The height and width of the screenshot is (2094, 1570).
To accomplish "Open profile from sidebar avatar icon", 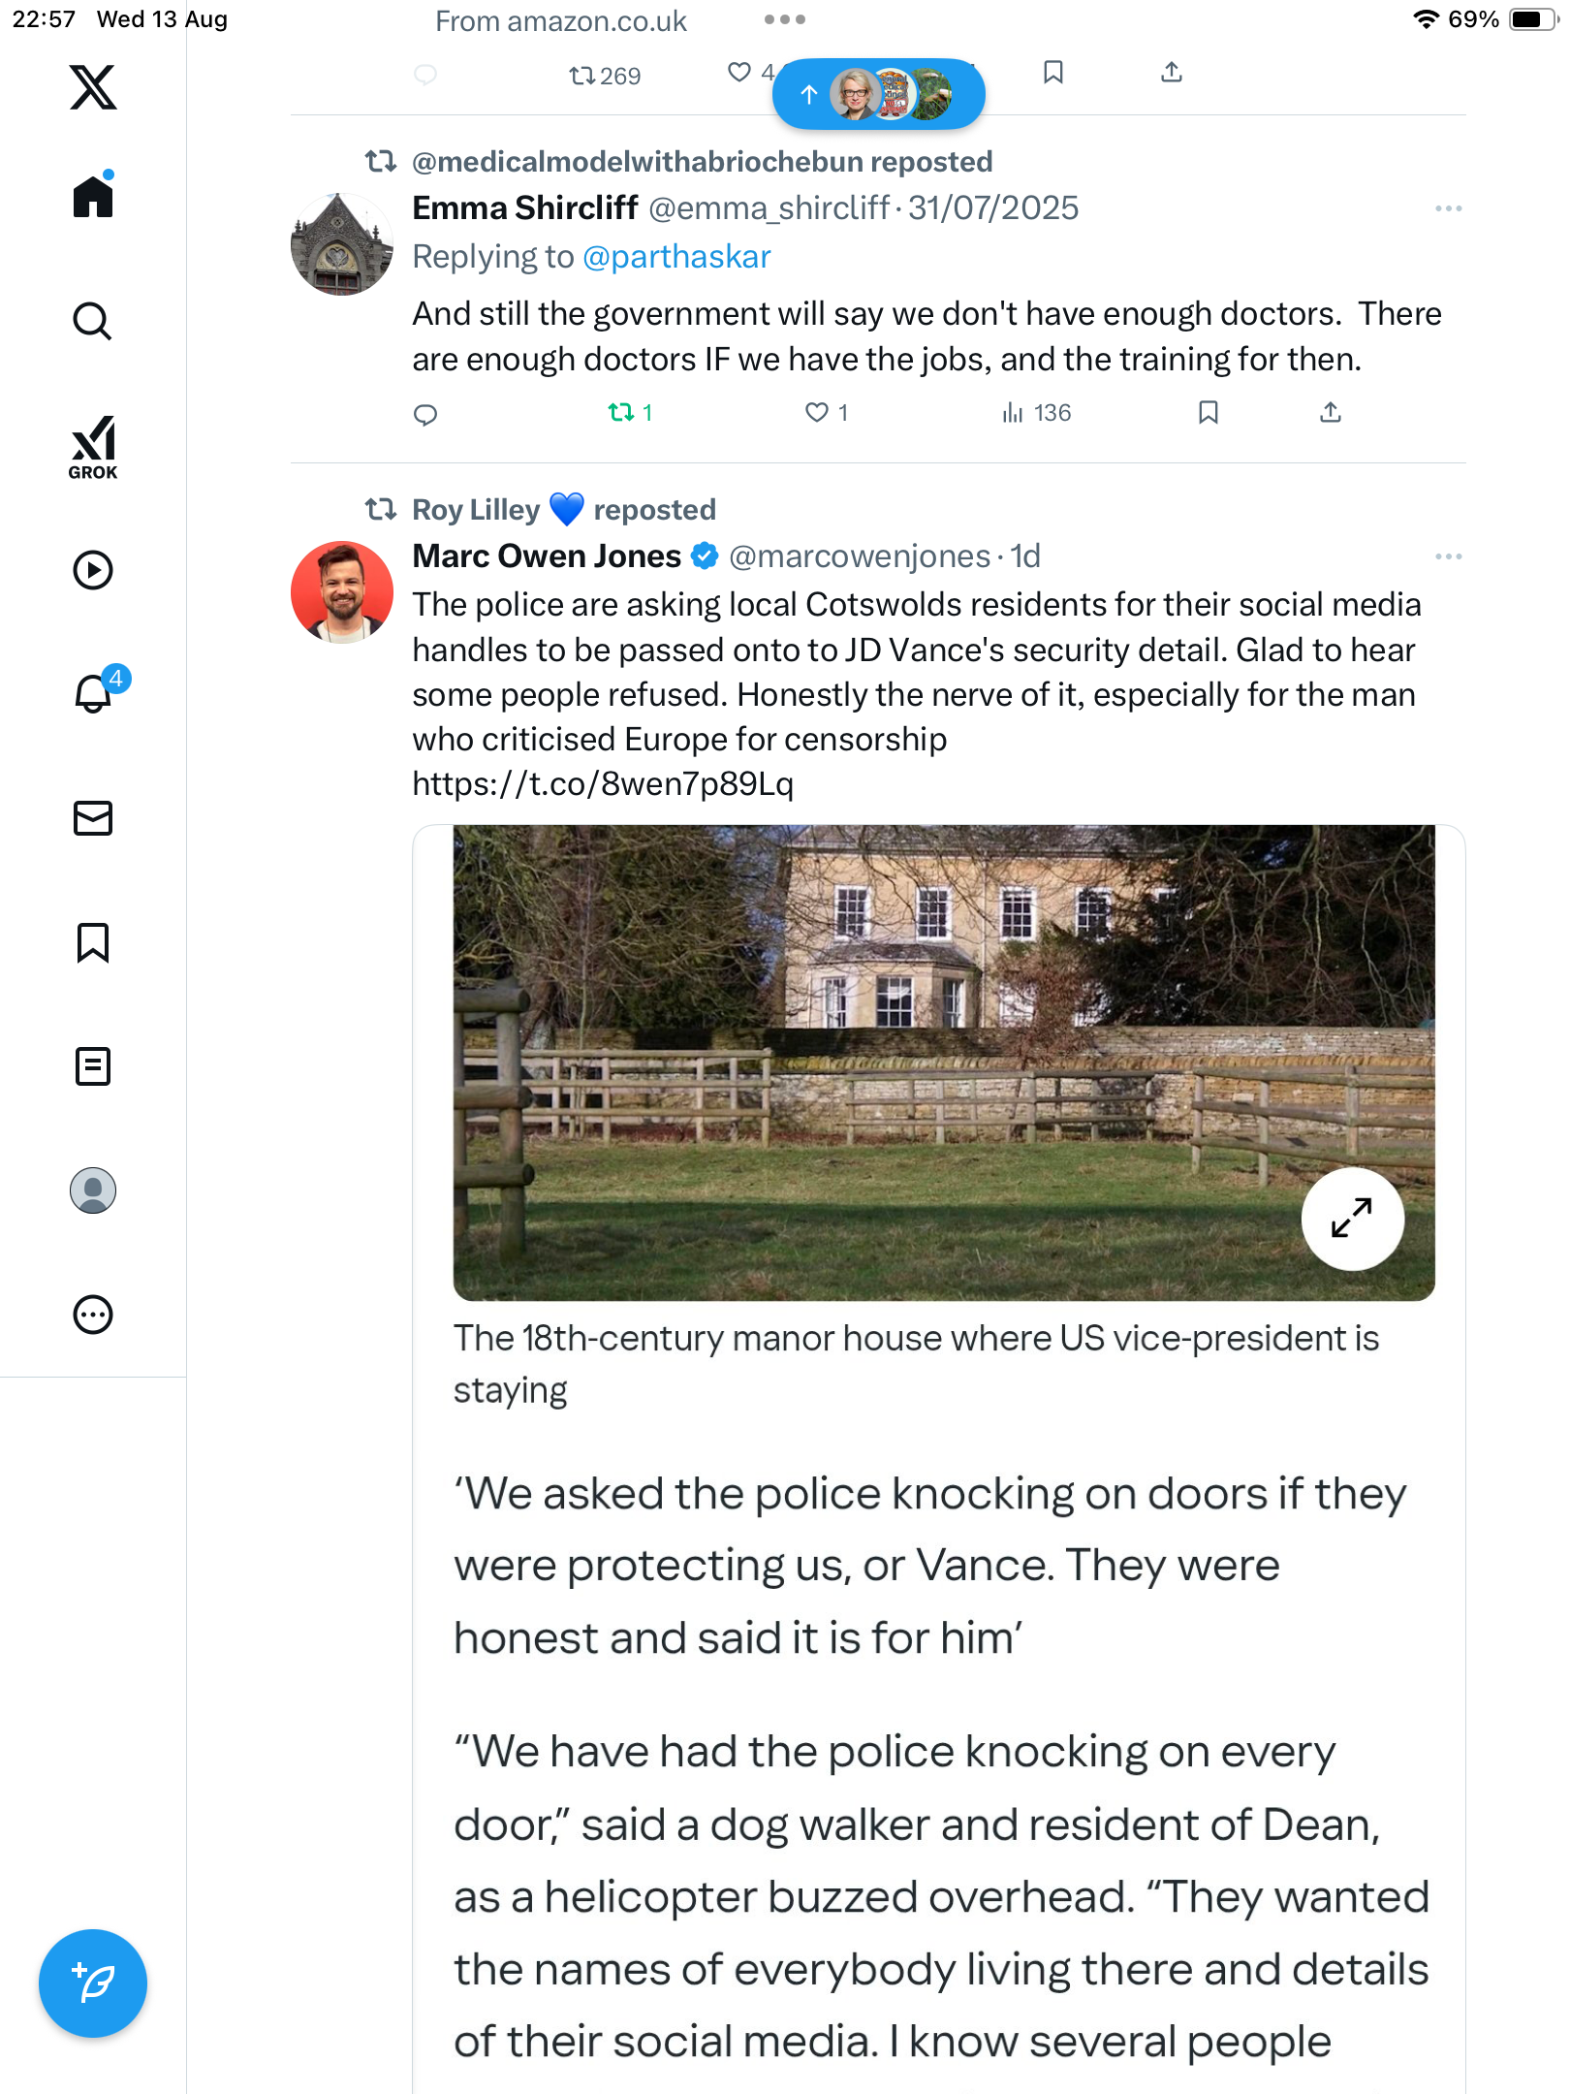I will (x=93, y=1190).
